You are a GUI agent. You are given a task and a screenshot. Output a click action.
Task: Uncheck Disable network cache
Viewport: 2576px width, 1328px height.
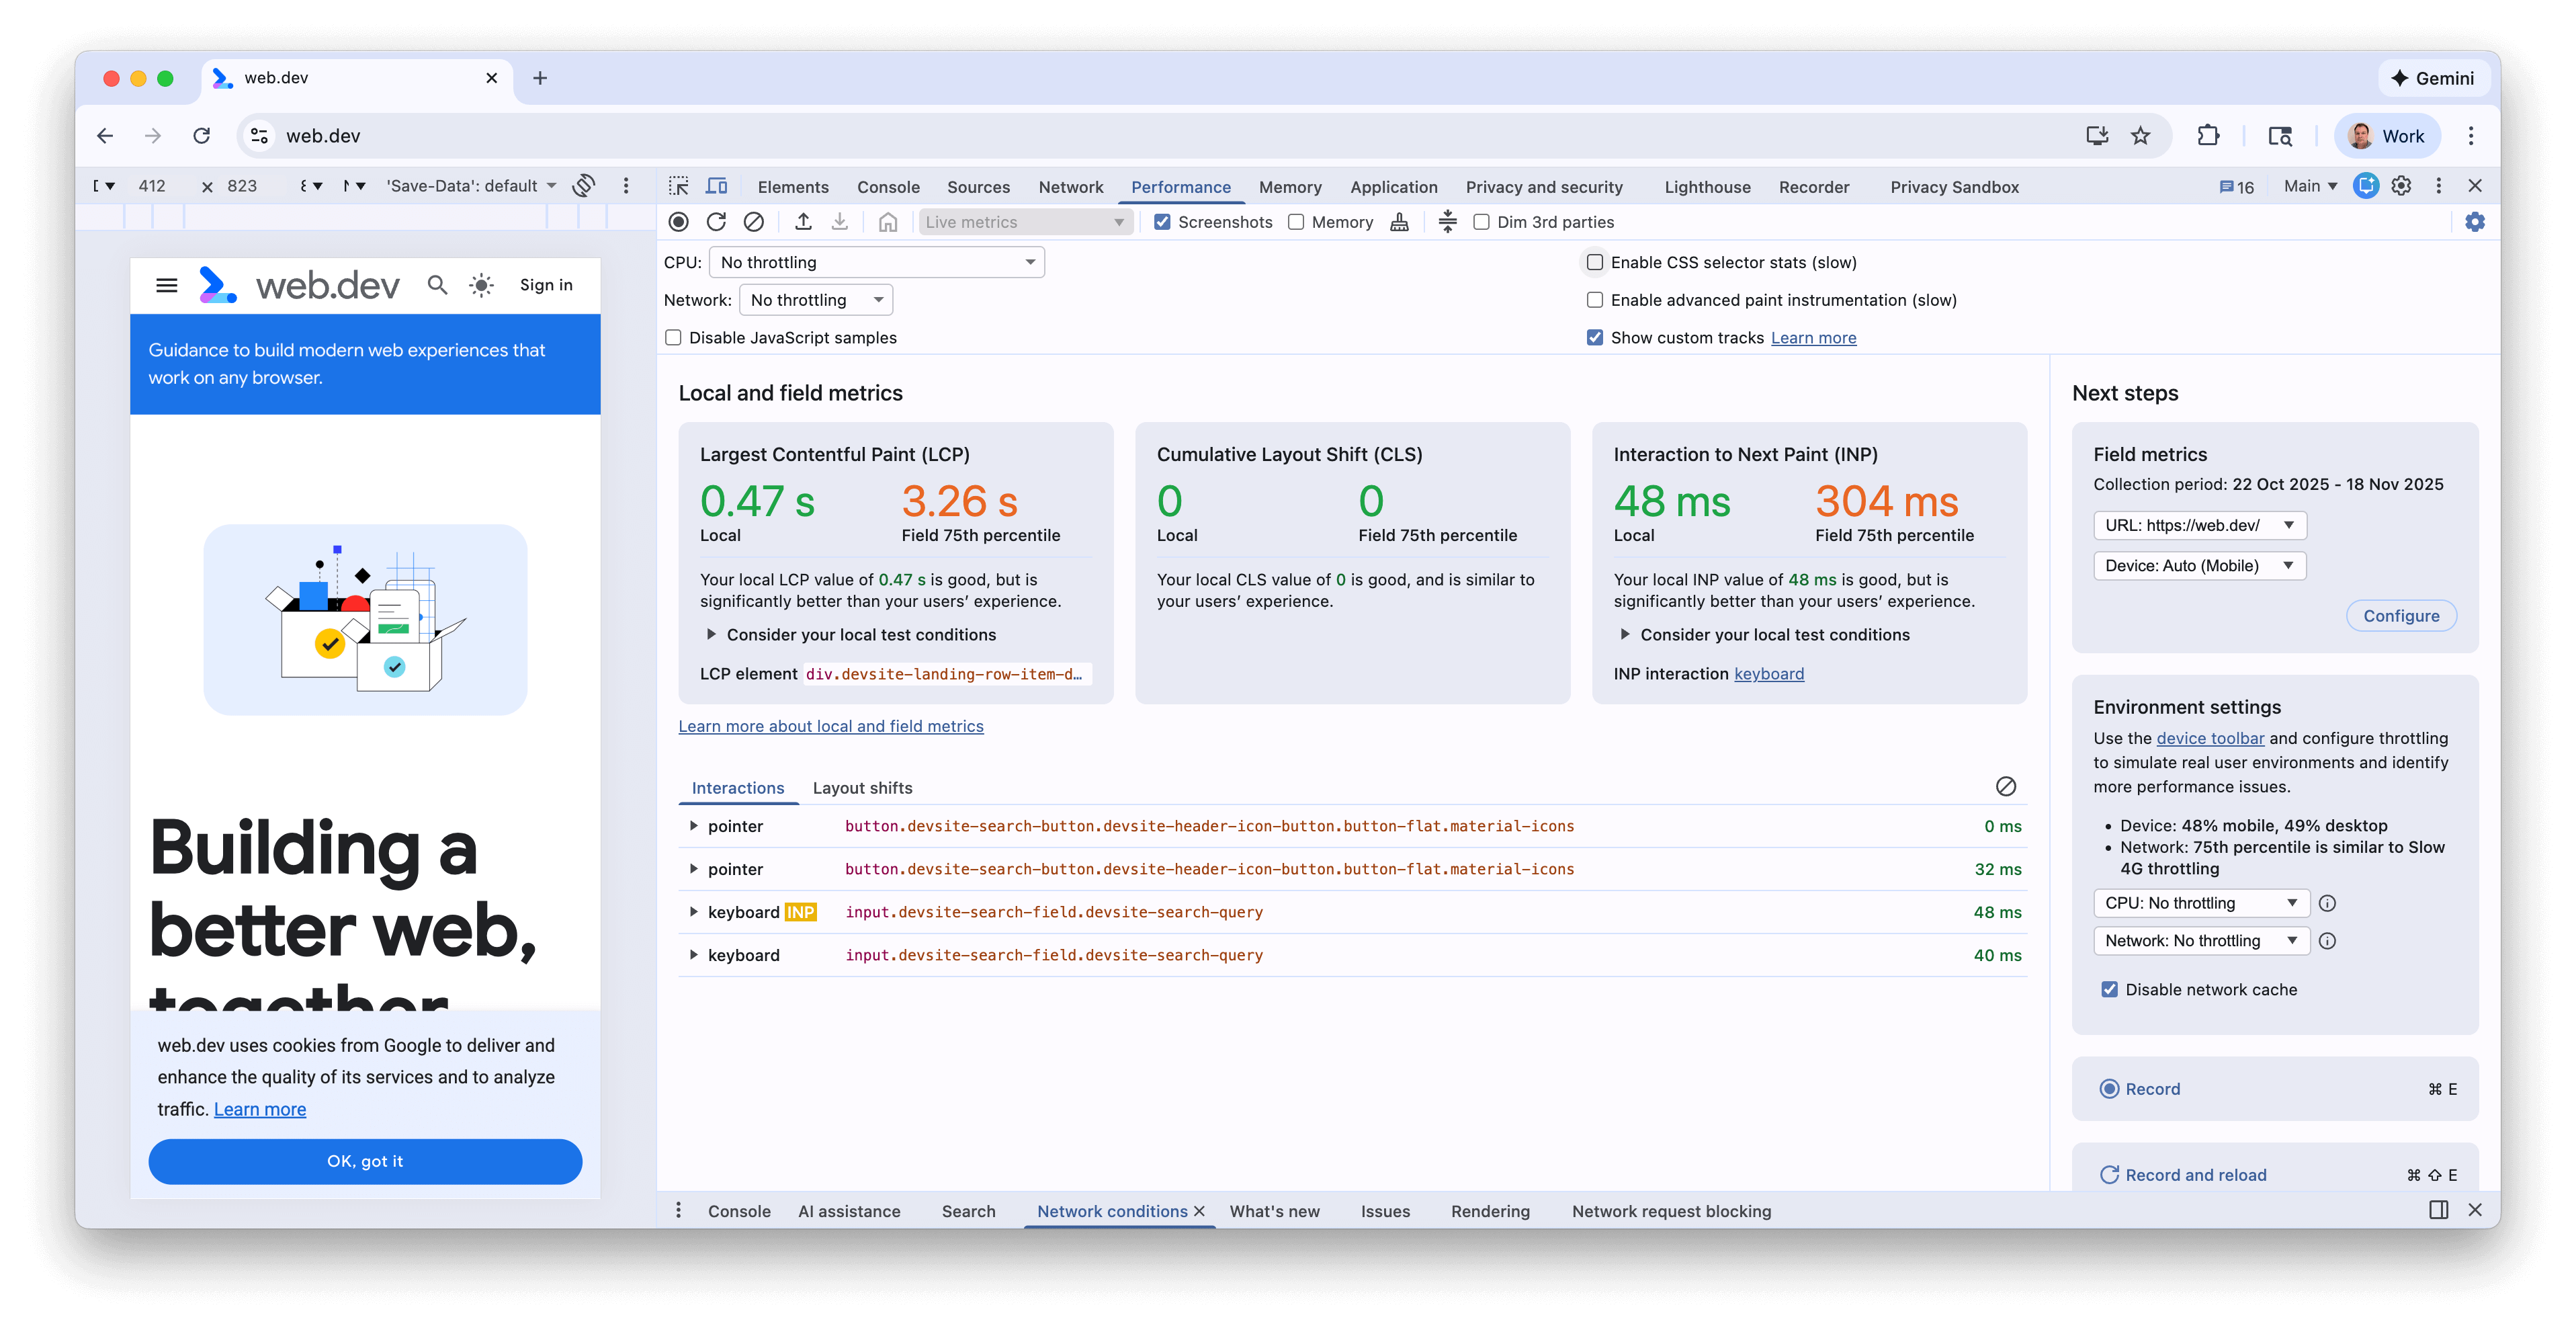click(2110, 989)
